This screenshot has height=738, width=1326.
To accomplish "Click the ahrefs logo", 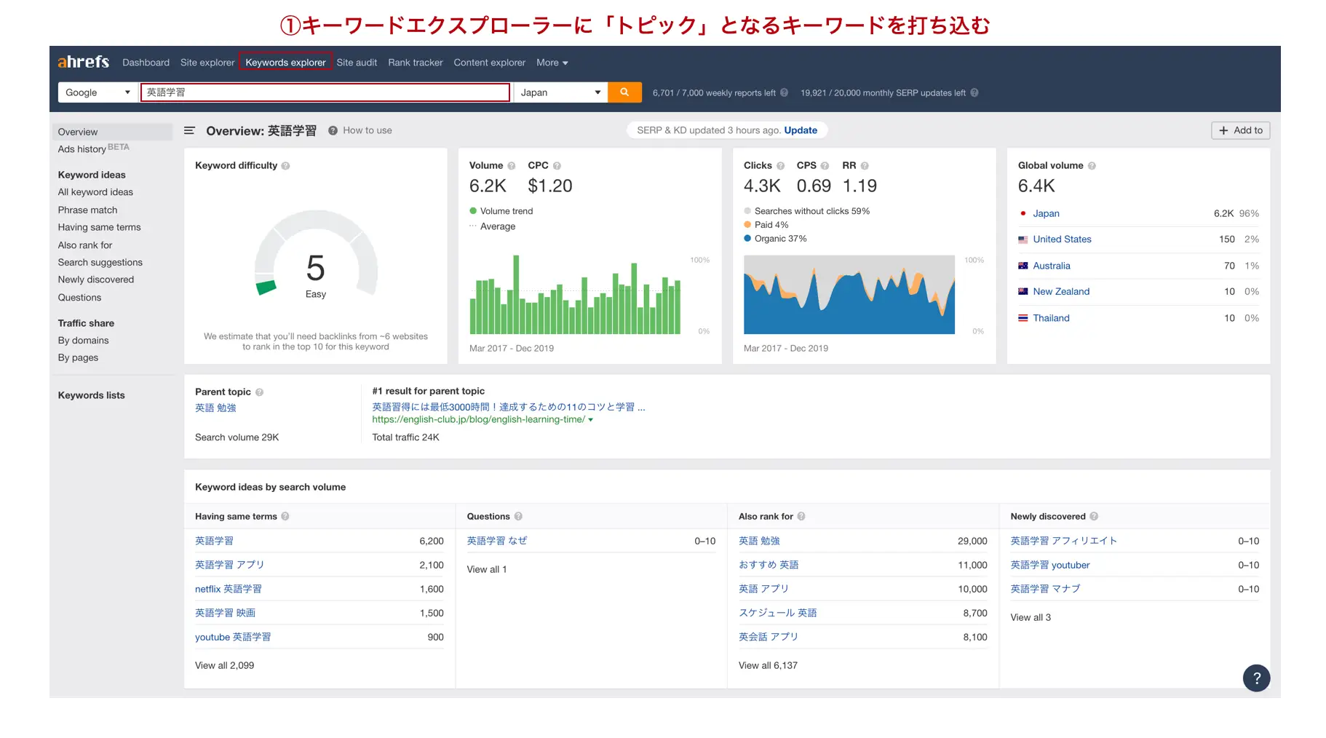I will (83, 63).
